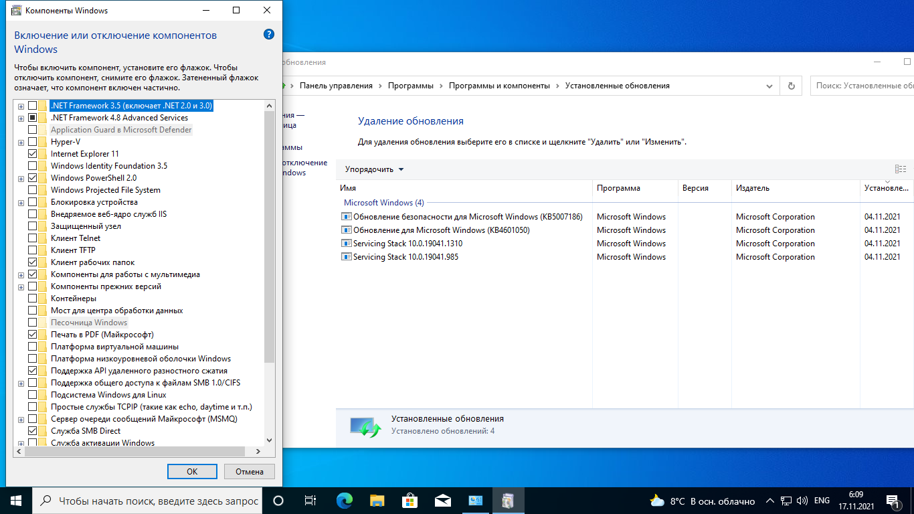
Task: Expand .NET Framework 3.5 tree node
Action: click(21, 106)
